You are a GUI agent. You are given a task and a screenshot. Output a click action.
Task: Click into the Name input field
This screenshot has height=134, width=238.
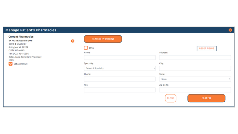click(120, 58)
